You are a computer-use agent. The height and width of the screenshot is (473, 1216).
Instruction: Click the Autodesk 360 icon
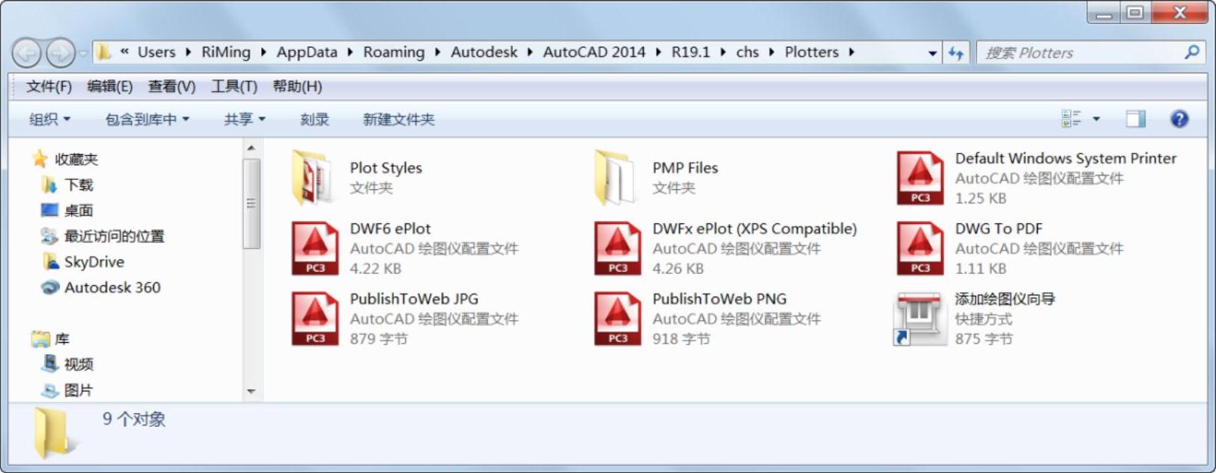tap(50, 288)
